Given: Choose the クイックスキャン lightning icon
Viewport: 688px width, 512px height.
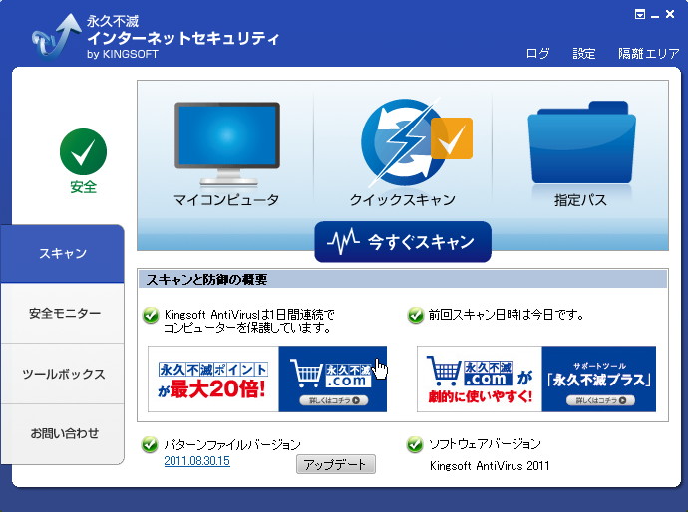Looking at the screenshot, I should click(x=416, y=142).
